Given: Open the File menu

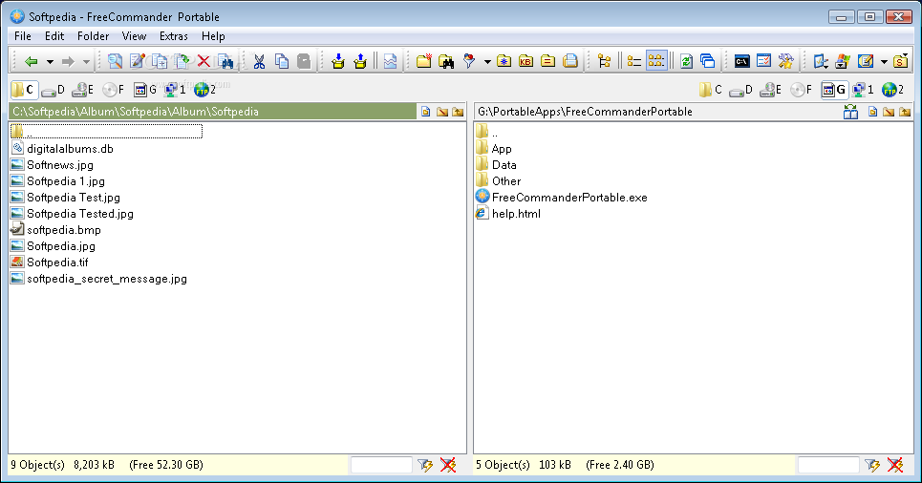Looking at the screenshot, I should coord(22,36).
